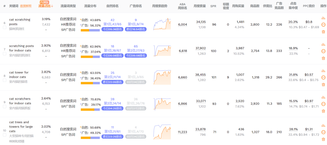Click the 今日05:36排名 badge

point(112,29)
